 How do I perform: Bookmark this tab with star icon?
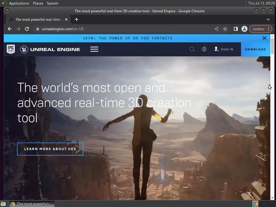225,29
